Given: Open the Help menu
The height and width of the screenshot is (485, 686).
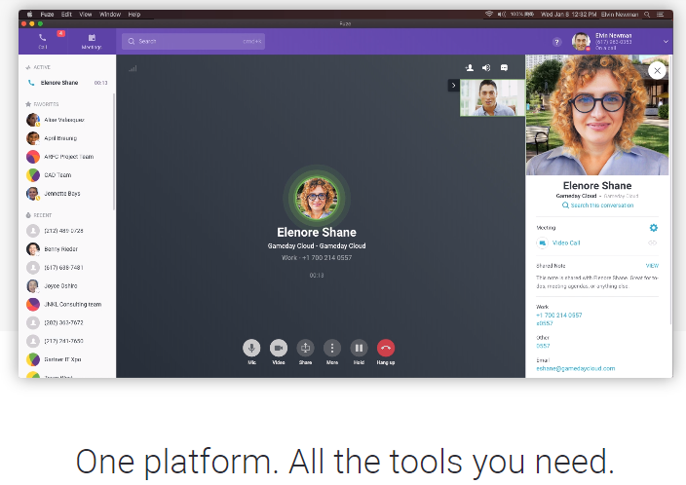Looking at the screenshot, I should tap(134, 14).
